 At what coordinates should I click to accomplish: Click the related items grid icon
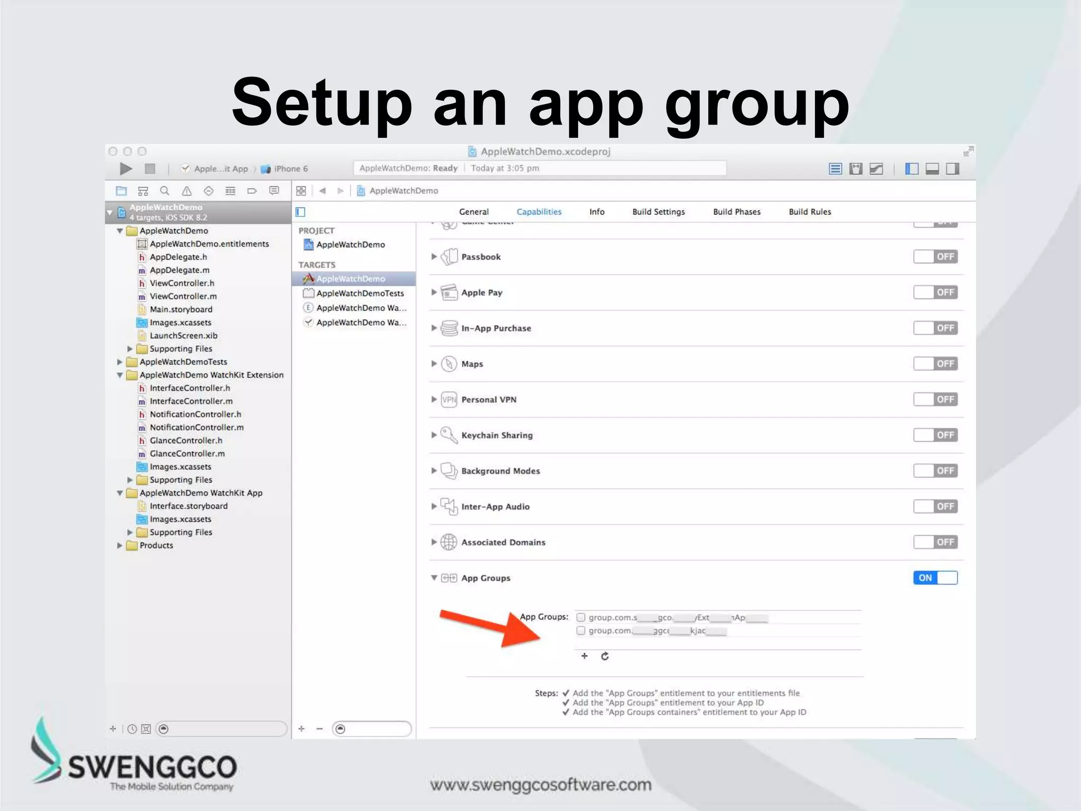(301, 191)
